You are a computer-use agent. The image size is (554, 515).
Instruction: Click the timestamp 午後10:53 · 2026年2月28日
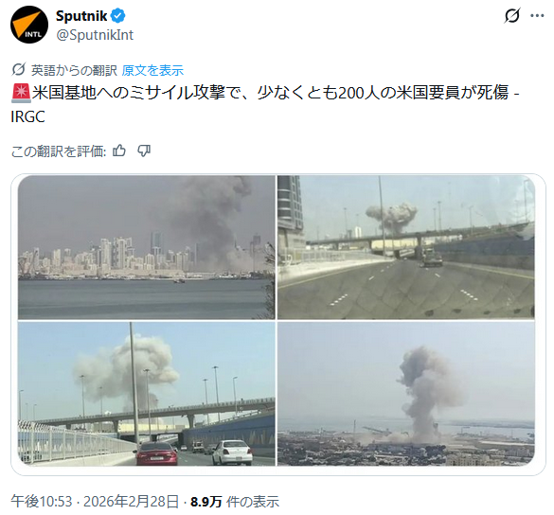pos(95,501)
